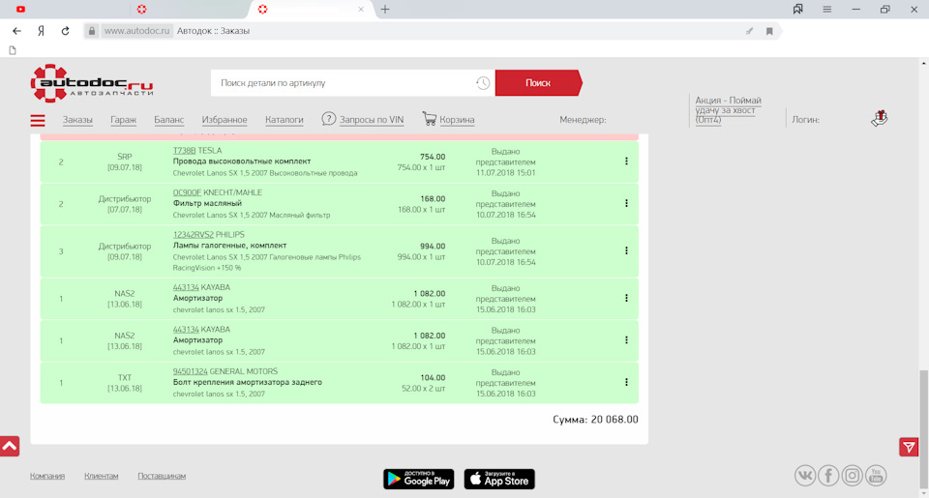The height and width of the screenshot is (498, 929).
Task: Click the gift-in-hand icon near Логин
Action: pos(880,118)
